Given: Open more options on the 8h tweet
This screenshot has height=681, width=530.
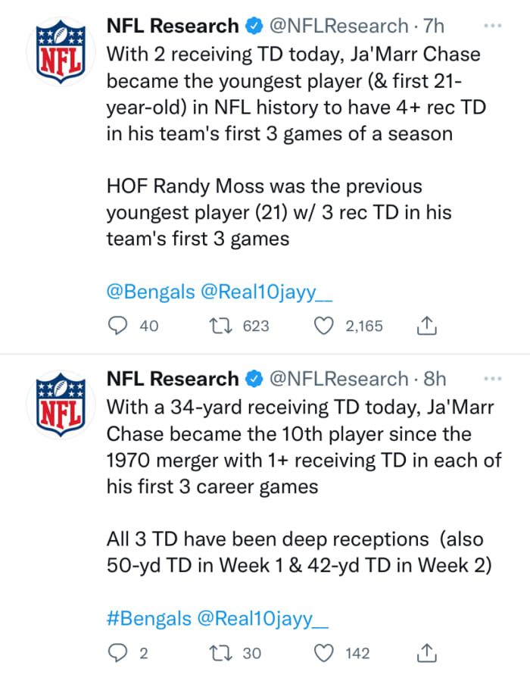Looking at the screenshot, I should (x=493, y=378).
